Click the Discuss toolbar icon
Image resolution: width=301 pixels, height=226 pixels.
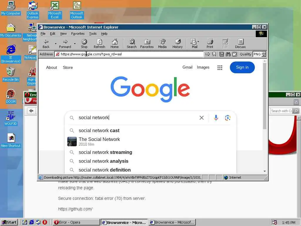pyautogui.click(x=240, y=44)
